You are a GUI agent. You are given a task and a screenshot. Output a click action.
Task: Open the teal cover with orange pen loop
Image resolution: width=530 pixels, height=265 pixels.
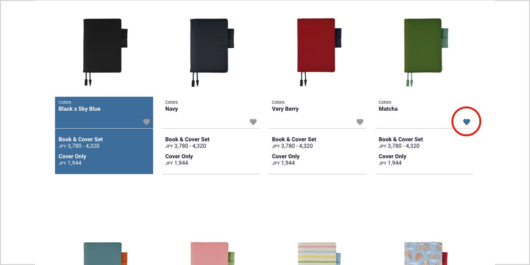point(105,253)
